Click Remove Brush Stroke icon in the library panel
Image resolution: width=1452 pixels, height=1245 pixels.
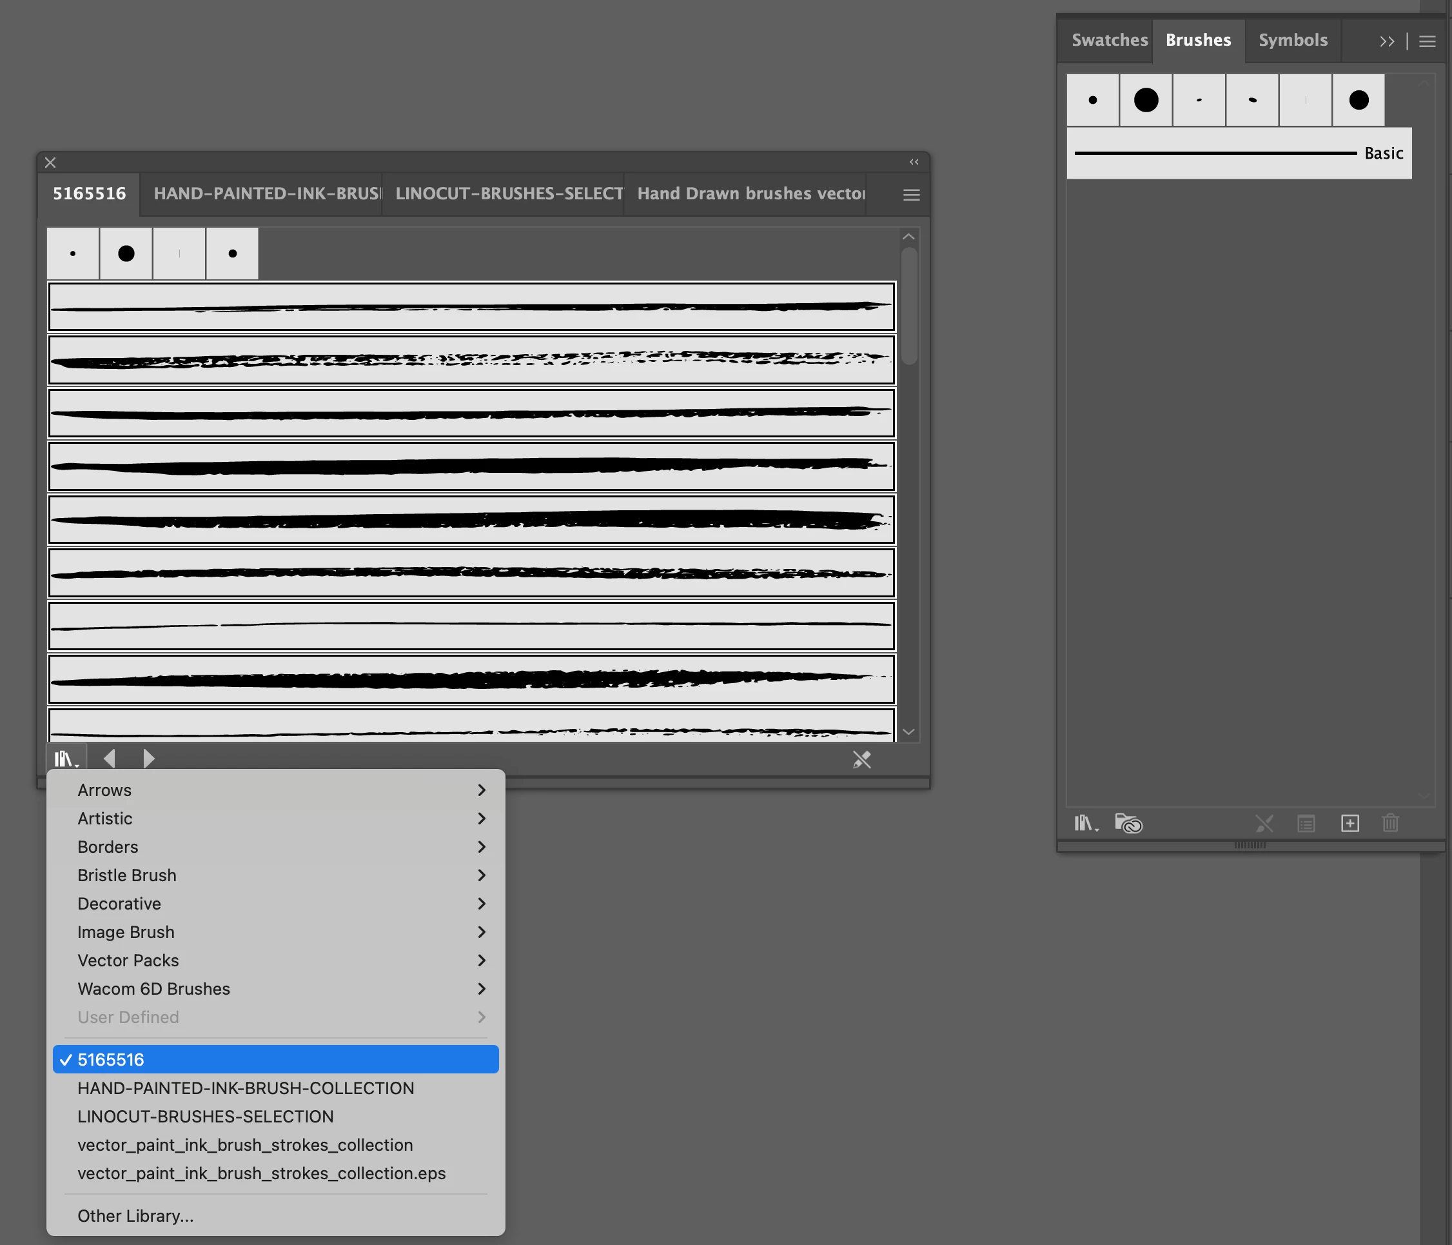pos(861,759)
